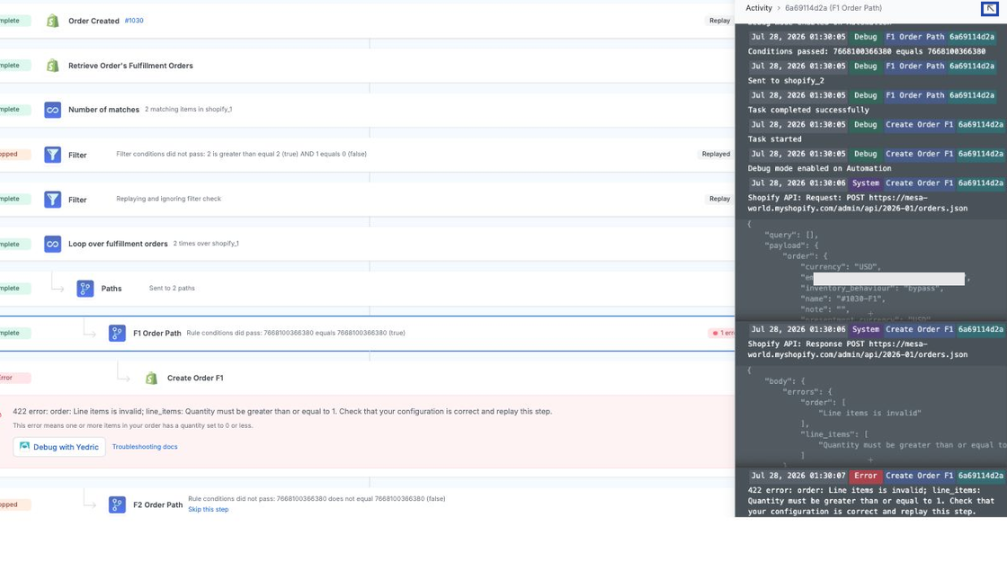Click the 'Sent to shopify_2' log line
Screen dimensions: 1007x562
click(786, 81)
